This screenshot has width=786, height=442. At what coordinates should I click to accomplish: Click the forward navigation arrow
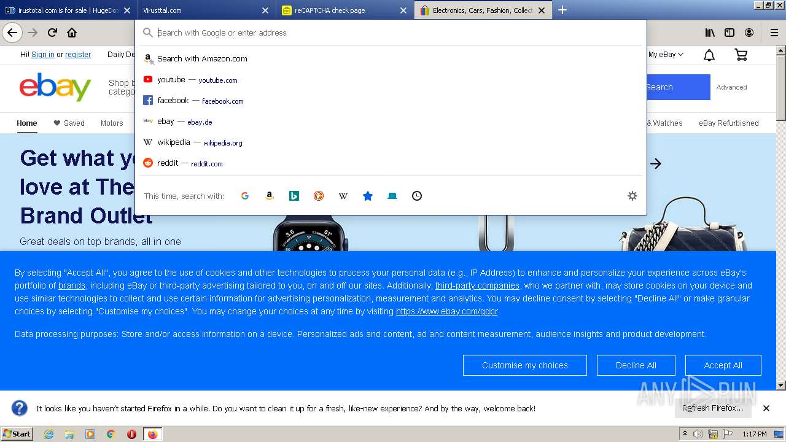click(33, 33)
